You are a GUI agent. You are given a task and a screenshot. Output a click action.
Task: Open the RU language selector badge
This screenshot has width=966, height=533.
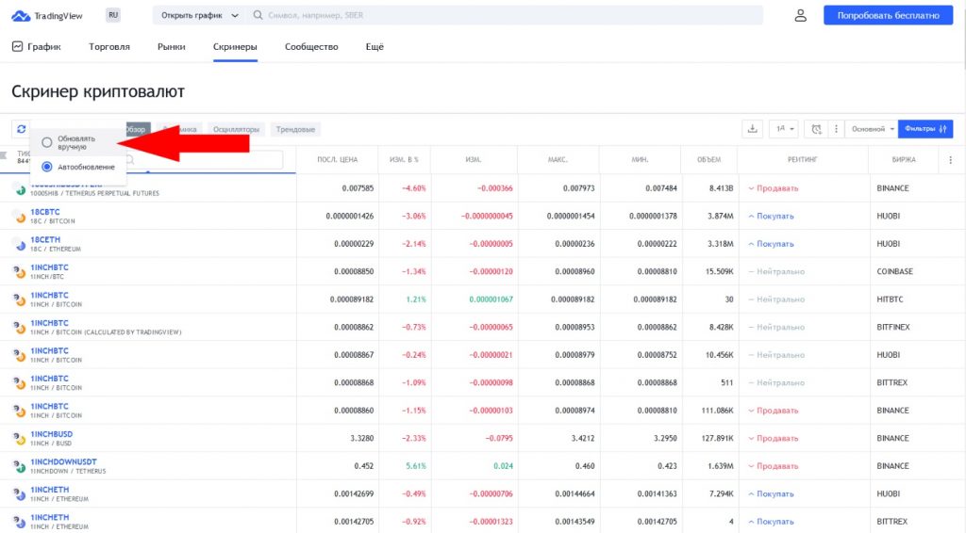click(x=113, y=15)
